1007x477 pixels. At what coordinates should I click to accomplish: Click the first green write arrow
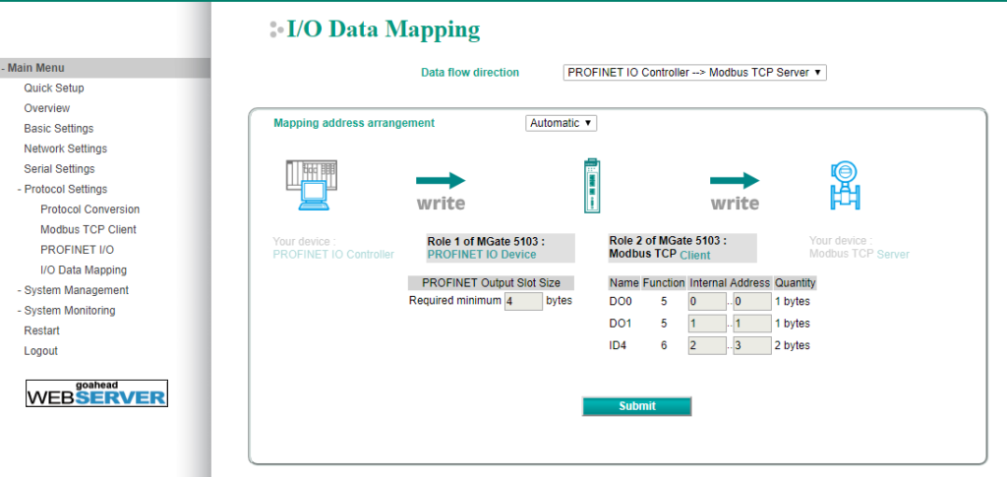point(440,181)
